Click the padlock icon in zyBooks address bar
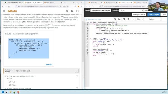 [19, 6]
